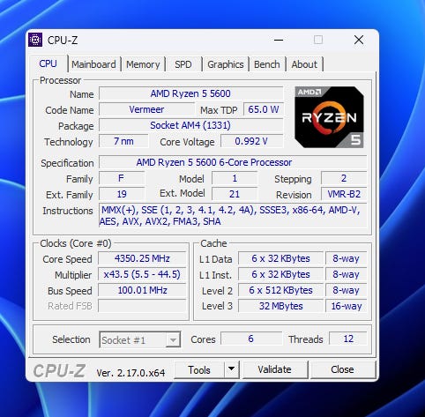Viewport: 425px width, 417px height.
Task: Close the CPU-Z window via X
Action: coord(359,40)
